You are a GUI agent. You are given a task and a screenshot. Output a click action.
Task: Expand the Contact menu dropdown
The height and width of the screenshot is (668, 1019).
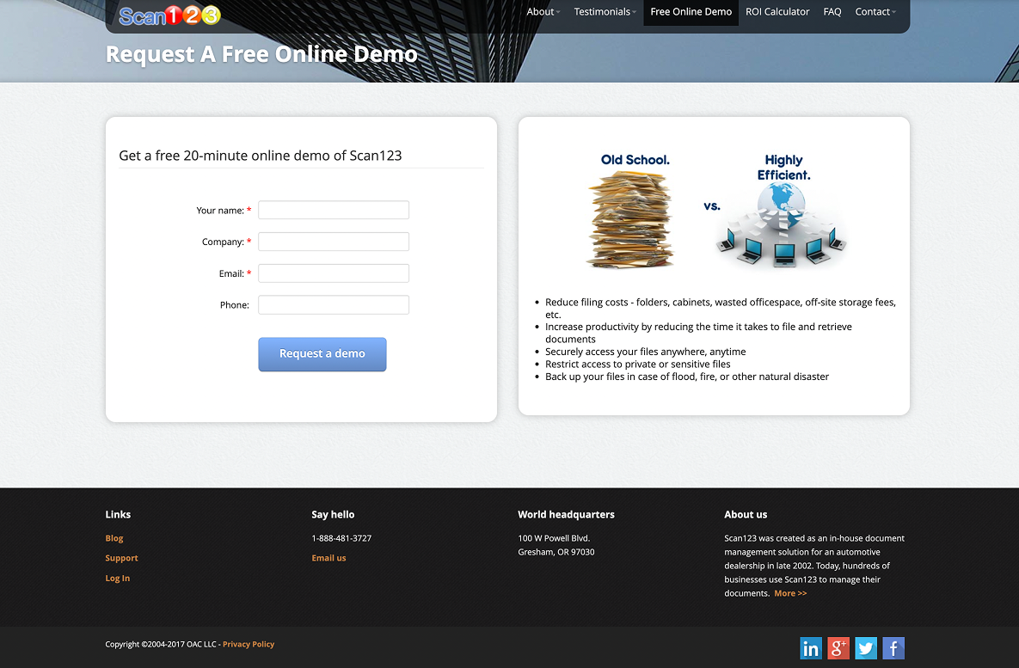tap(875, 12)
